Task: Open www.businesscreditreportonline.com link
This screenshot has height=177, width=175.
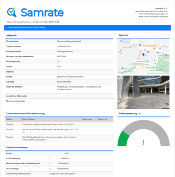Action: click(x=151, y=11)
